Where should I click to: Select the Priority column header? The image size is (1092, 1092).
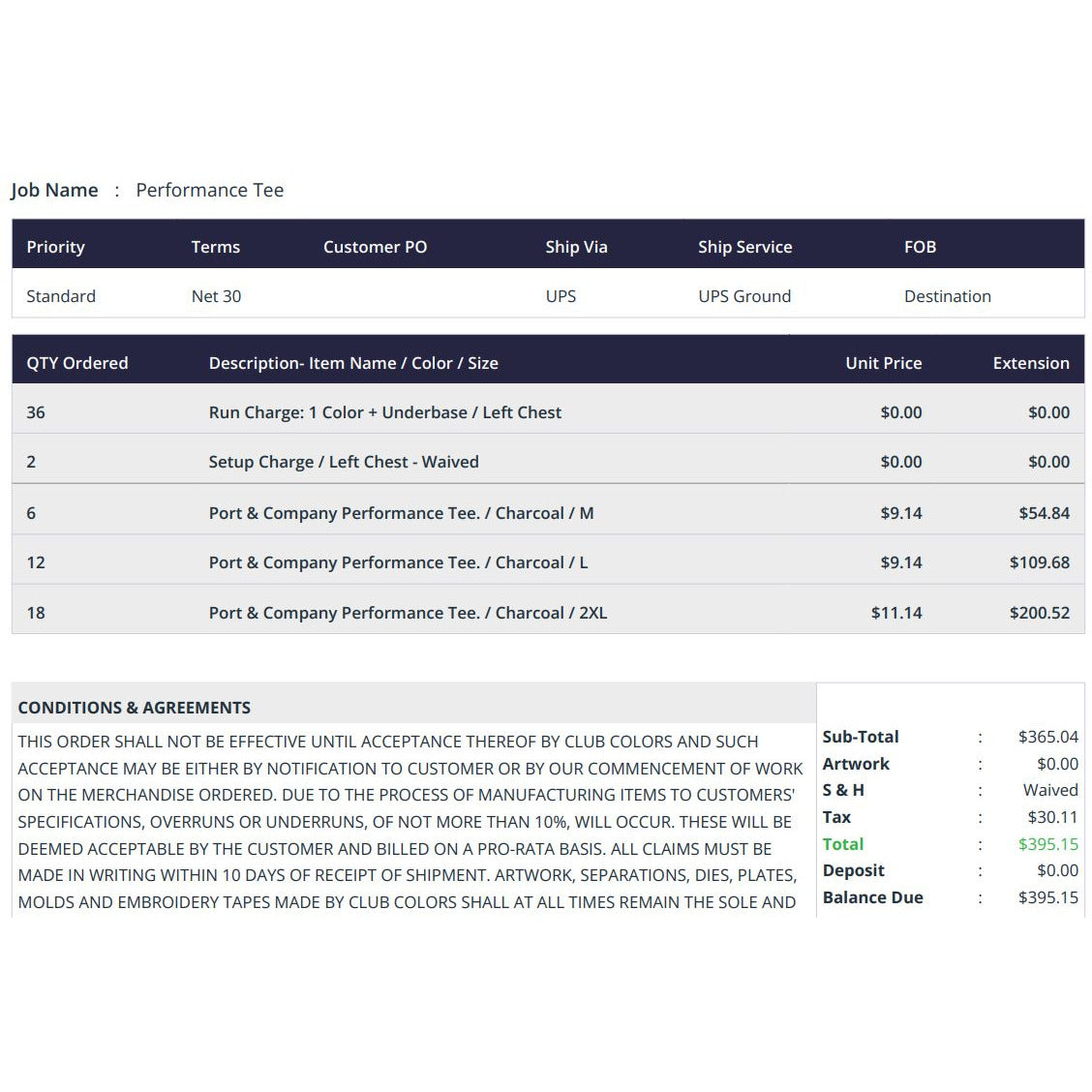click(x=56, y=247)
